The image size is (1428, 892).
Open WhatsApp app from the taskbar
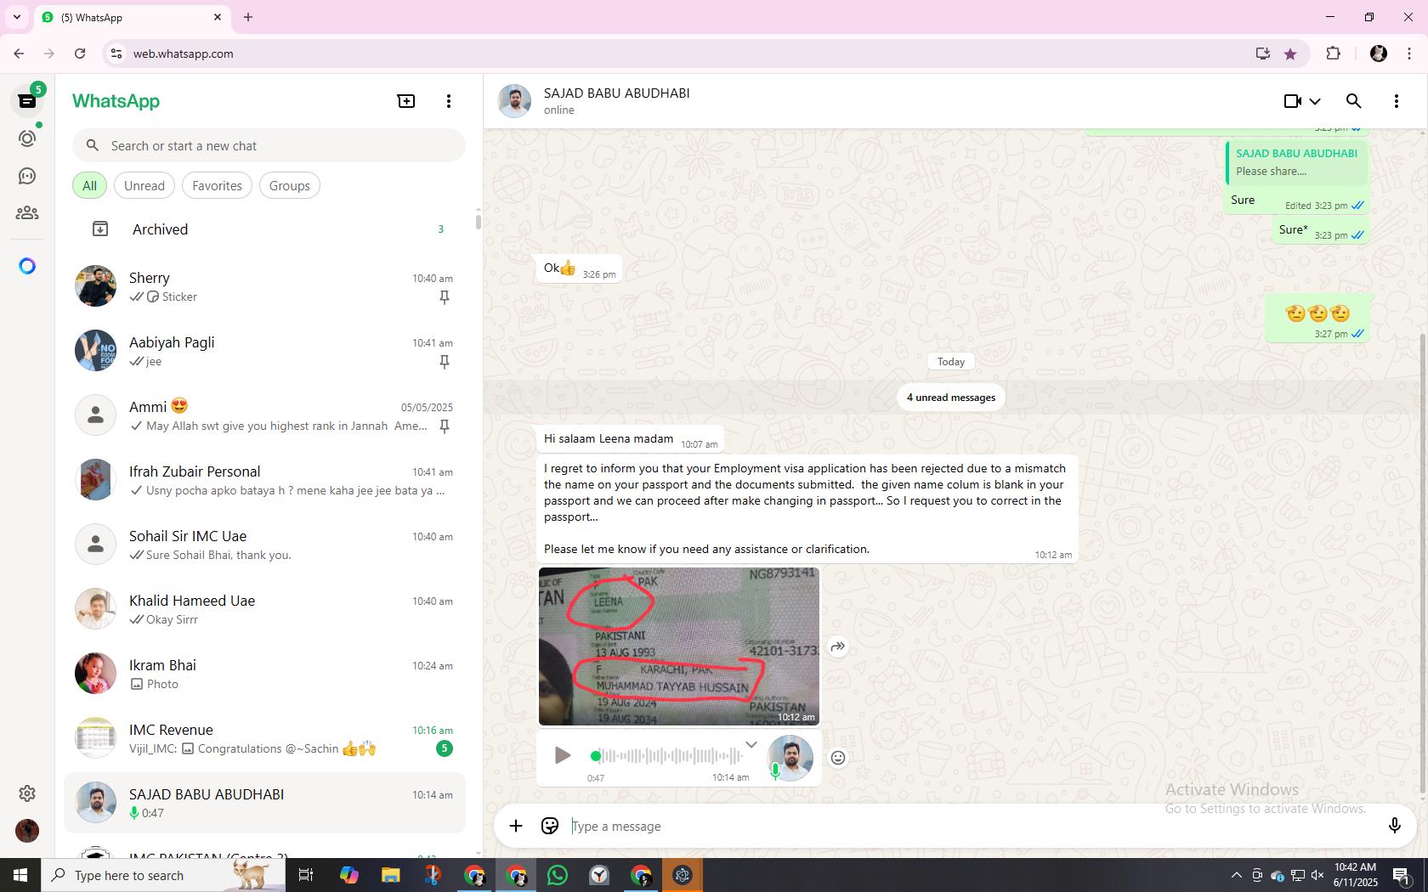pos(558,875)
